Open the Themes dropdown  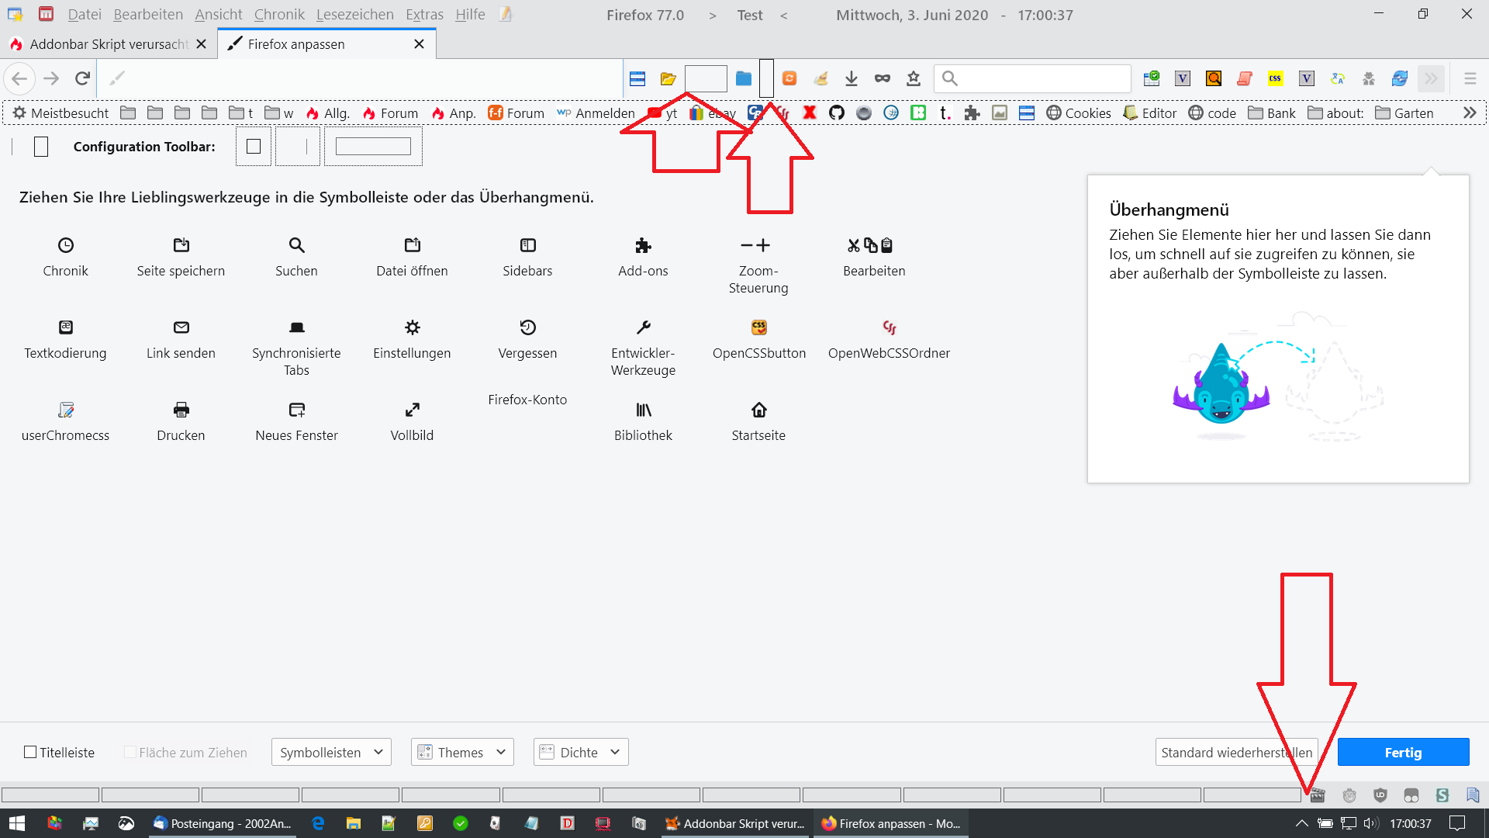click(x=462, y=752)
